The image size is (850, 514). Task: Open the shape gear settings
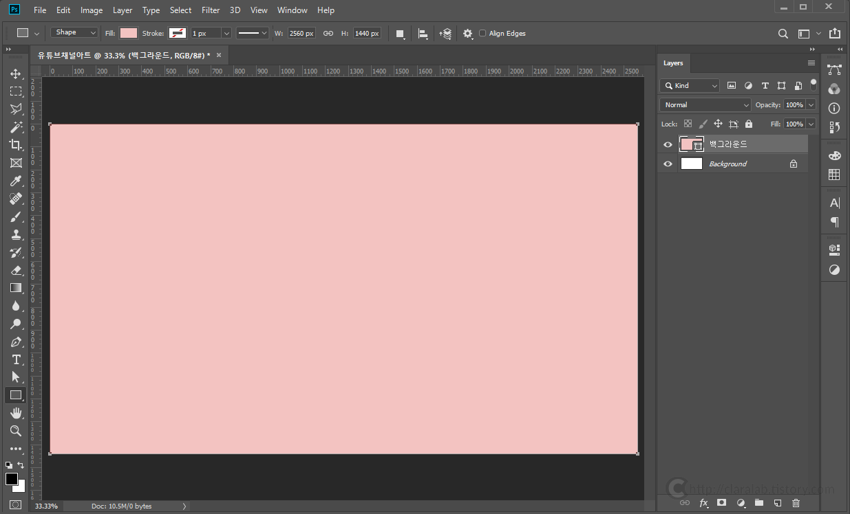pyautogui.click(x=468, y=33)
